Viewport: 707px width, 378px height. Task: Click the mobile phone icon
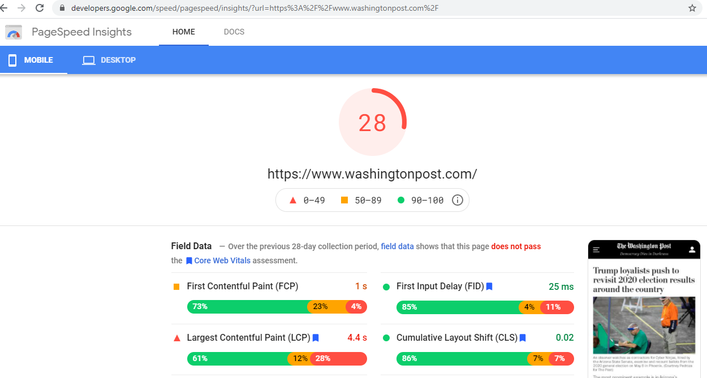point(12,60)
